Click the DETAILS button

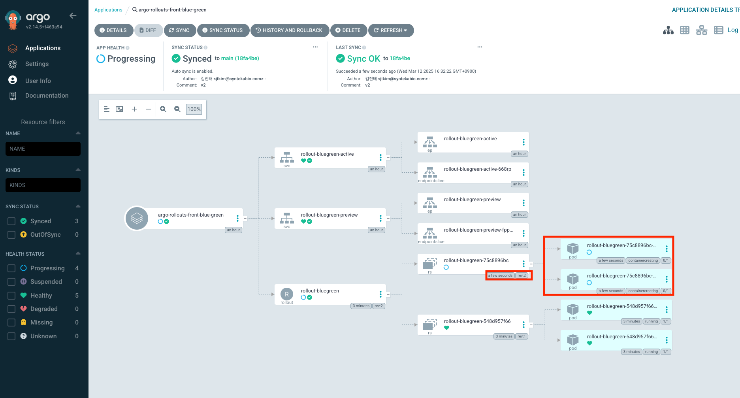(x=113, y=30)
